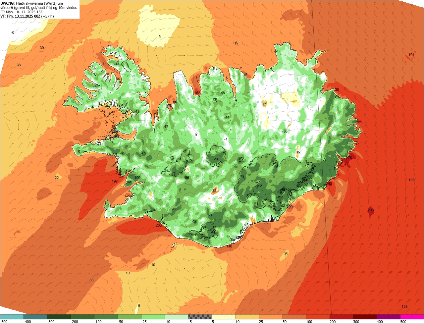Click the '-300' legend label
This screenshot has height=324, width=424.
[x=50, y=322]
